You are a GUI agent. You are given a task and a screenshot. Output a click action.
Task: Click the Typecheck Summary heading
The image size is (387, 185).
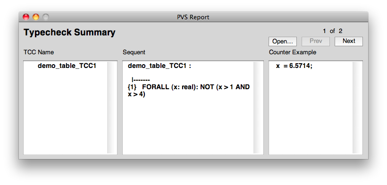tap(69, 33)
